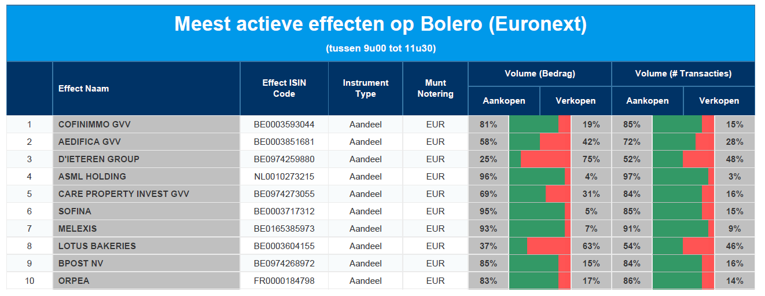Click the Munt Notering column header

(435, 89)
